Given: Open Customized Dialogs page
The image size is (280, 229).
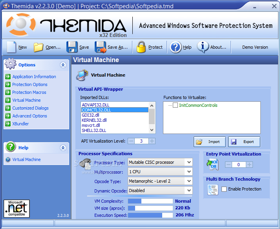Looking at the screenshot, I should pos(30,108).
